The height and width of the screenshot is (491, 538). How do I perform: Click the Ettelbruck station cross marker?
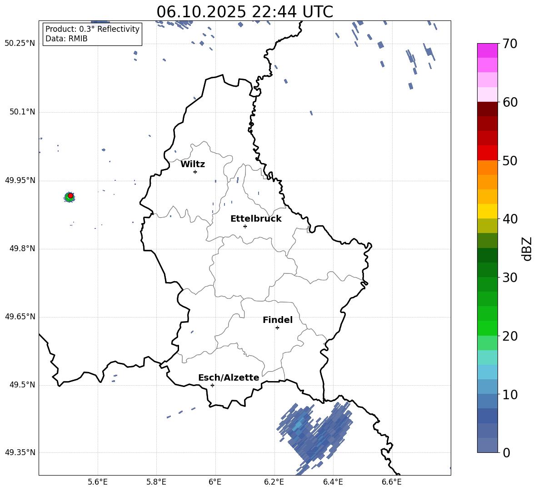point(245,226)
